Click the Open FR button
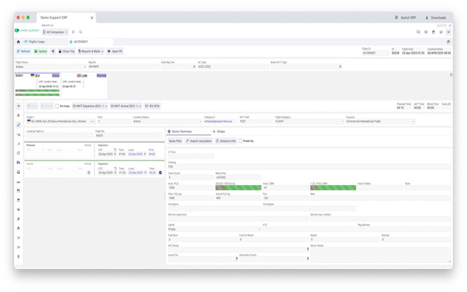Viewport: 467px width, 292px height. click(x=114, y=51)
